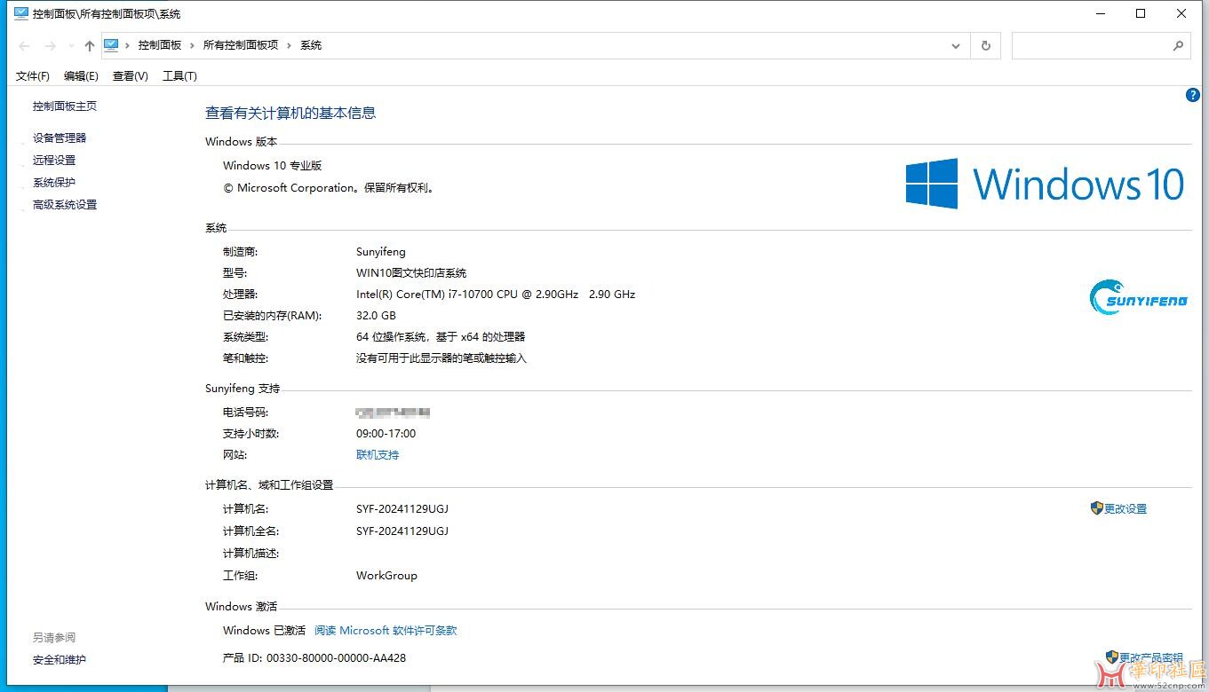
Task: Click the blue Help question mark icon
Action: point(1193,95)
